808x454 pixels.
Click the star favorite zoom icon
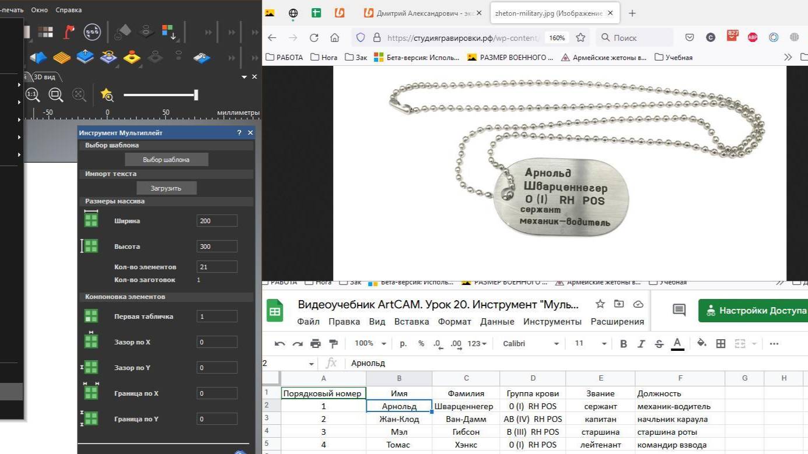click(107, 94)
